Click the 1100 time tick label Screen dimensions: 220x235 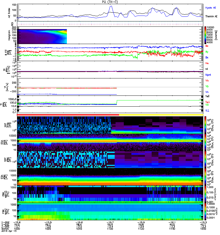[x=110, y=229]
